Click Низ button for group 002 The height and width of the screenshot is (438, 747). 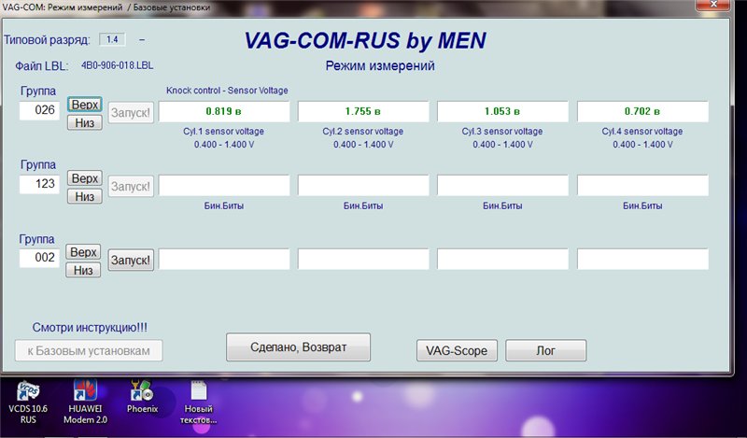tap(83, 270)
